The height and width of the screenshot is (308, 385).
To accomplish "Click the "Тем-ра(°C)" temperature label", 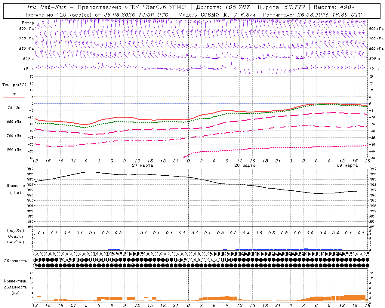I will 14,85.
